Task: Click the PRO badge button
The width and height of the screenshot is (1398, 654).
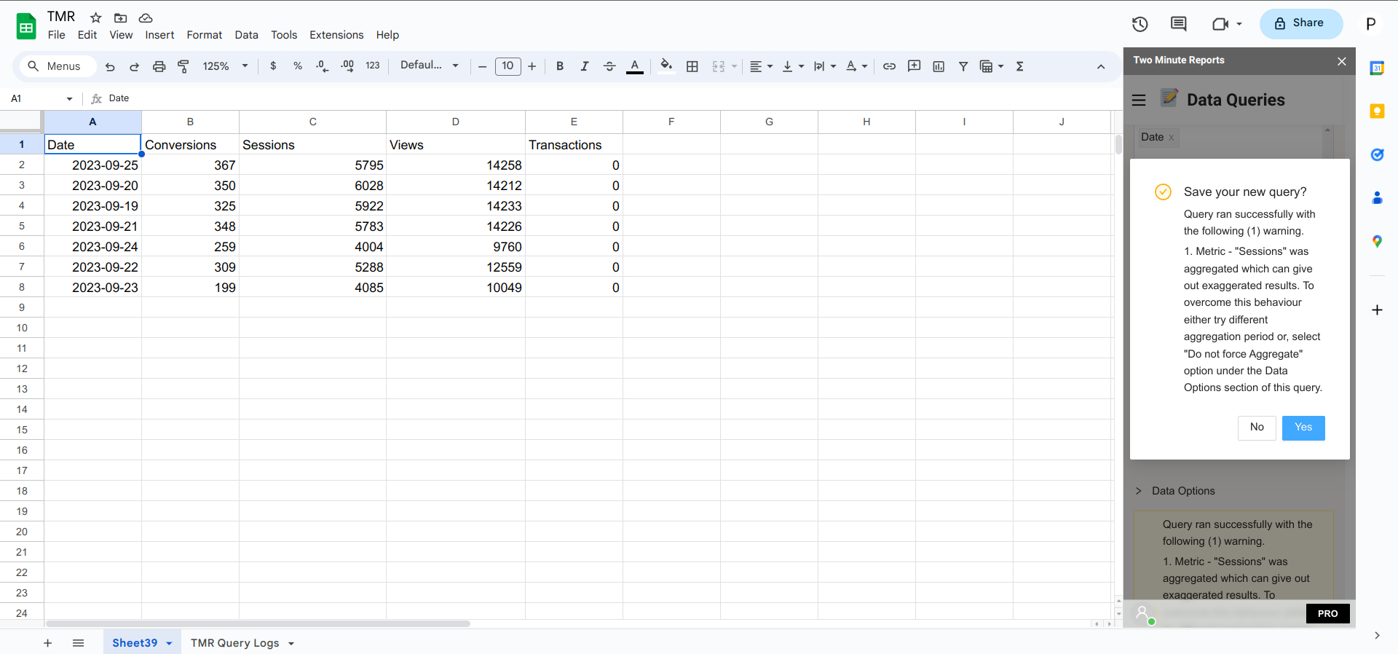Action: 1327,613
